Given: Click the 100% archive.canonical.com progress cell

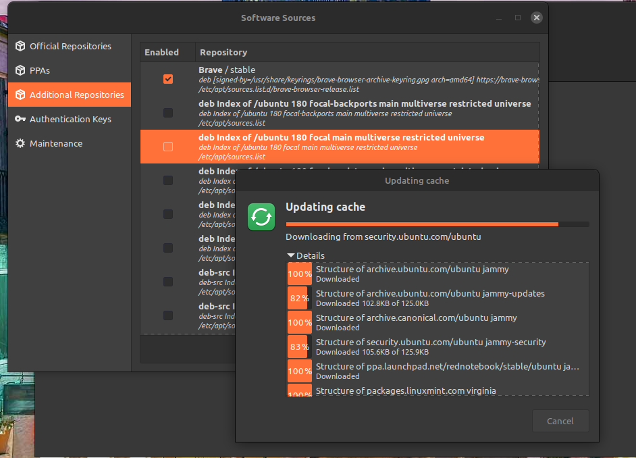Looking at the screenshot, I should 300,322.
